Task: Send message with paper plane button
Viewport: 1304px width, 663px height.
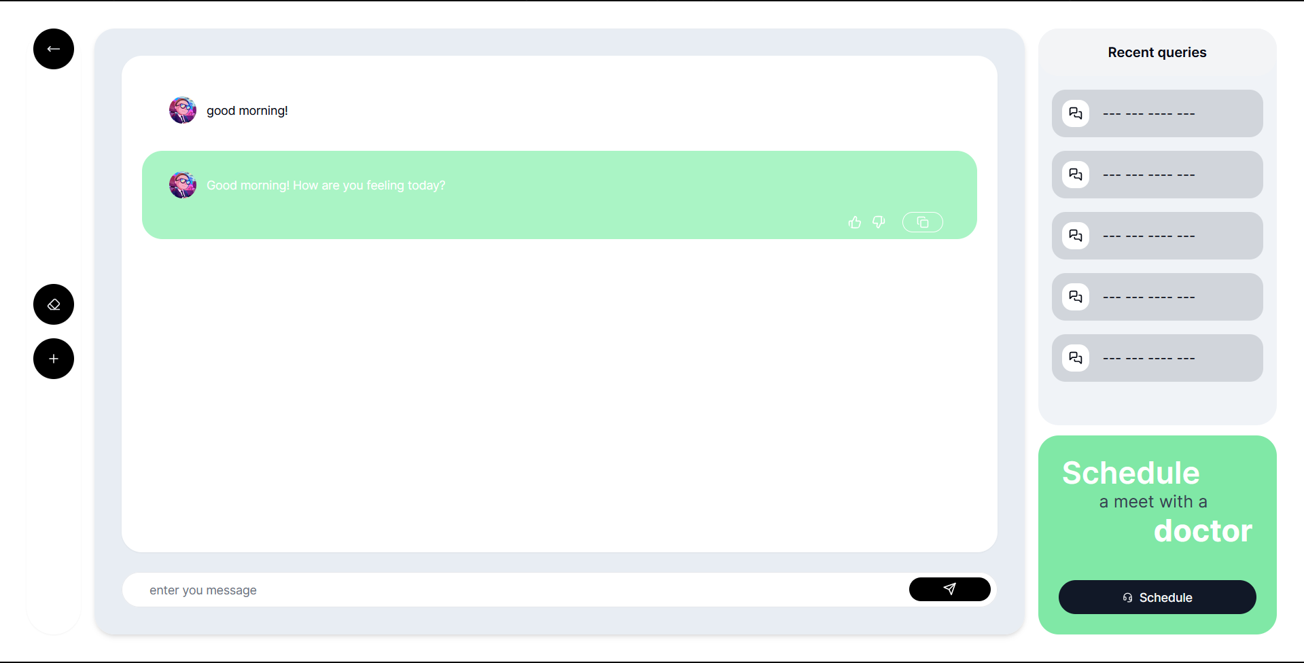Action: click(950, 589)
